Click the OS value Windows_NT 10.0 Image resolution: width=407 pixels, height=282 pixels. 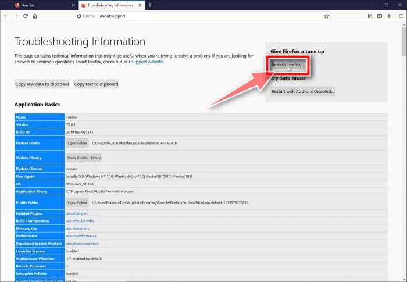(80, 184)
